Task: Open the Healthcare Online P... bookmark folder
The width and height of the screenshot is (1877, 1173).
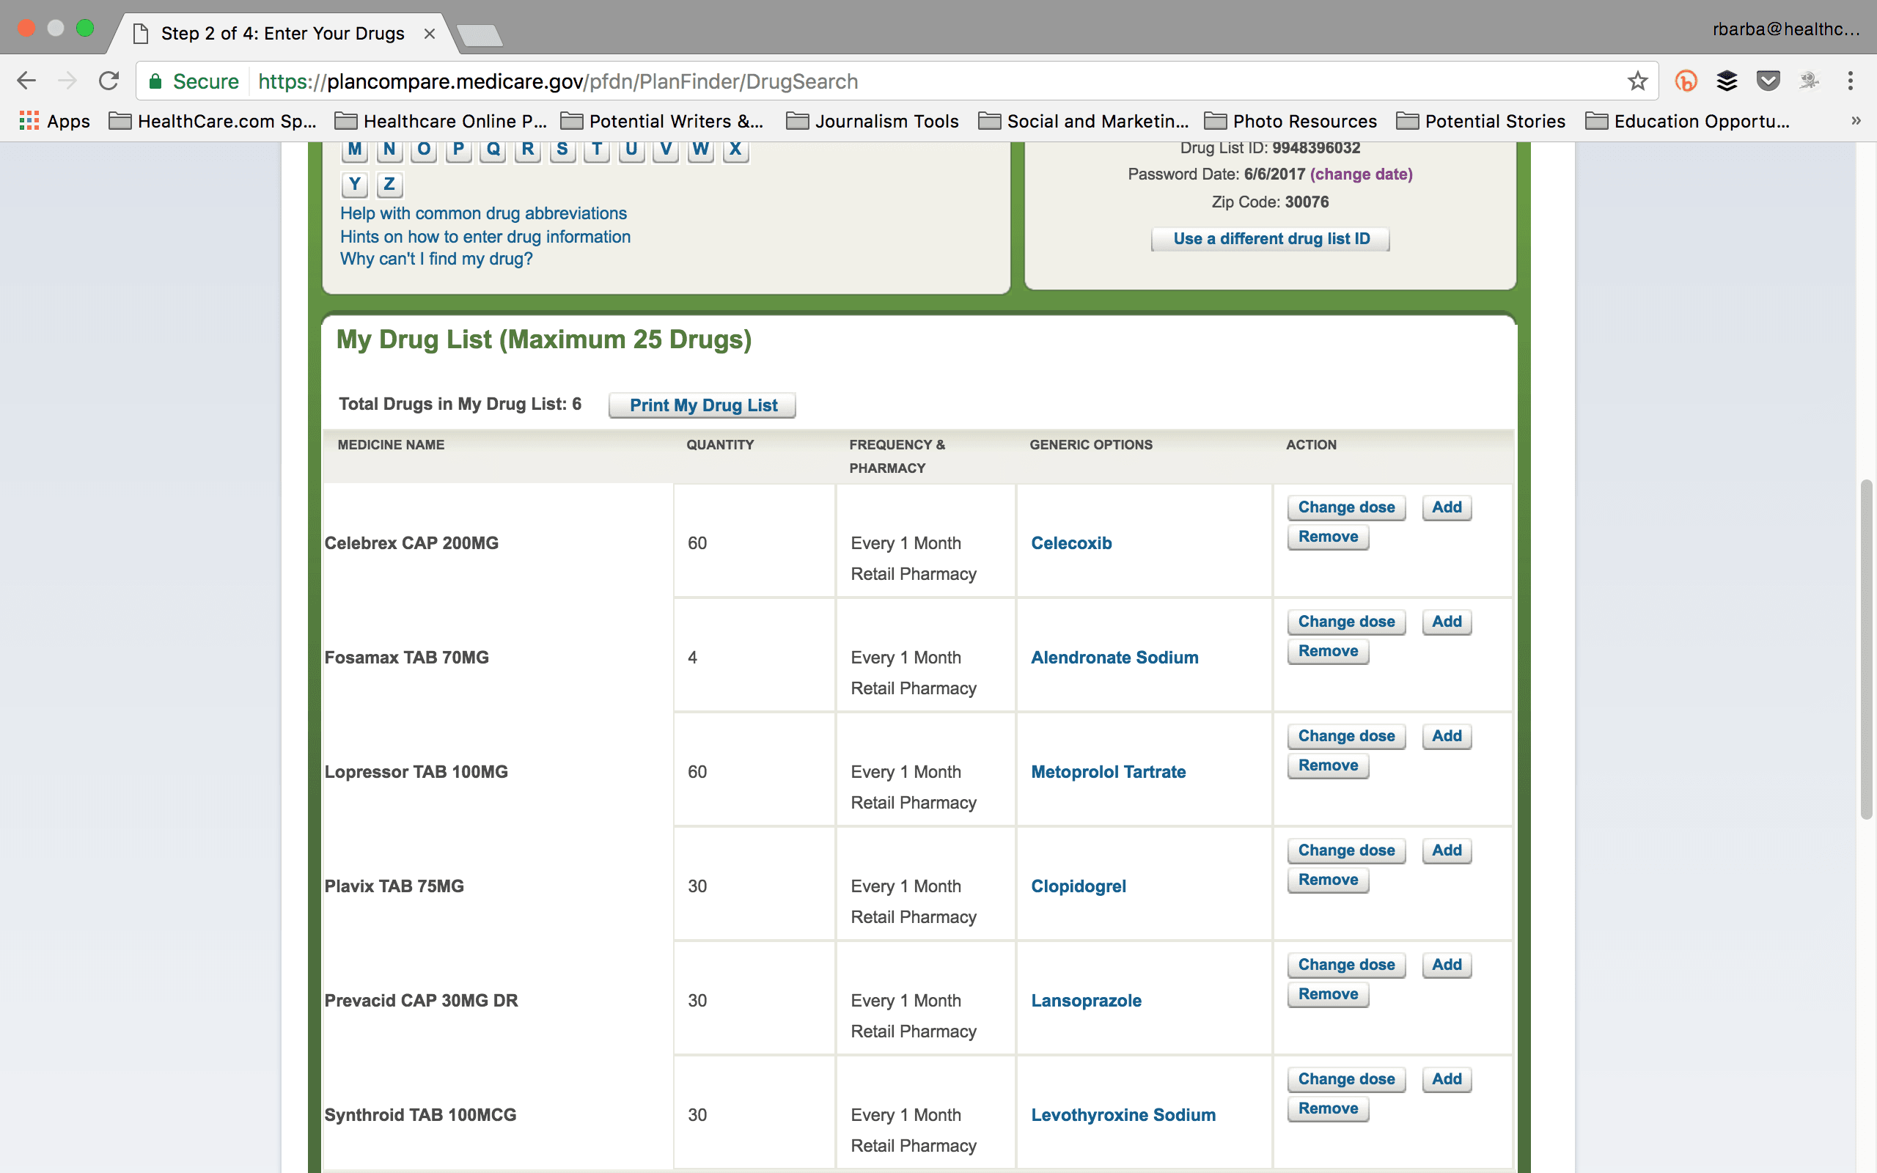Action: point(441,121)
